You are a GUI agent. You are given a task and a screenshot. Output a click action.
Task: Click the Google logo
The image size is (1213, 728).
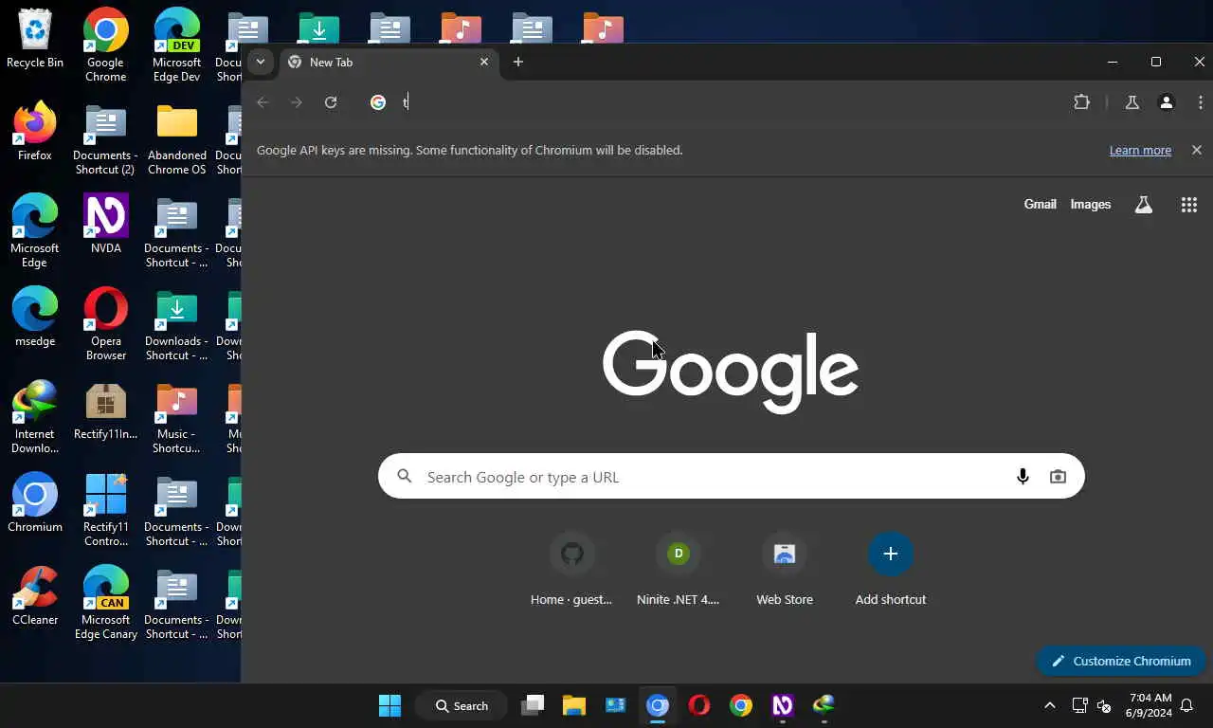(731, 372)
